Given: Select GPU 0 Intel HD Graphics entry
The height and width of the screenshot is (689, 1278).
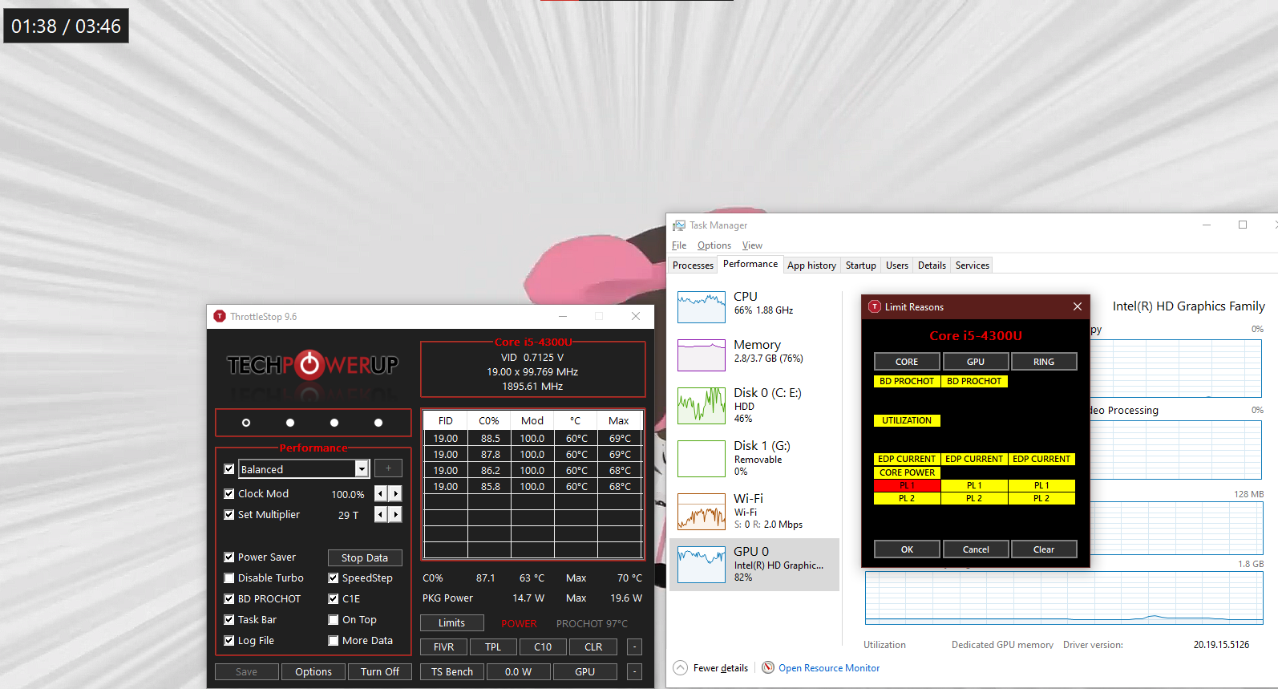Looking at the screenshot, I should point(754,564).
